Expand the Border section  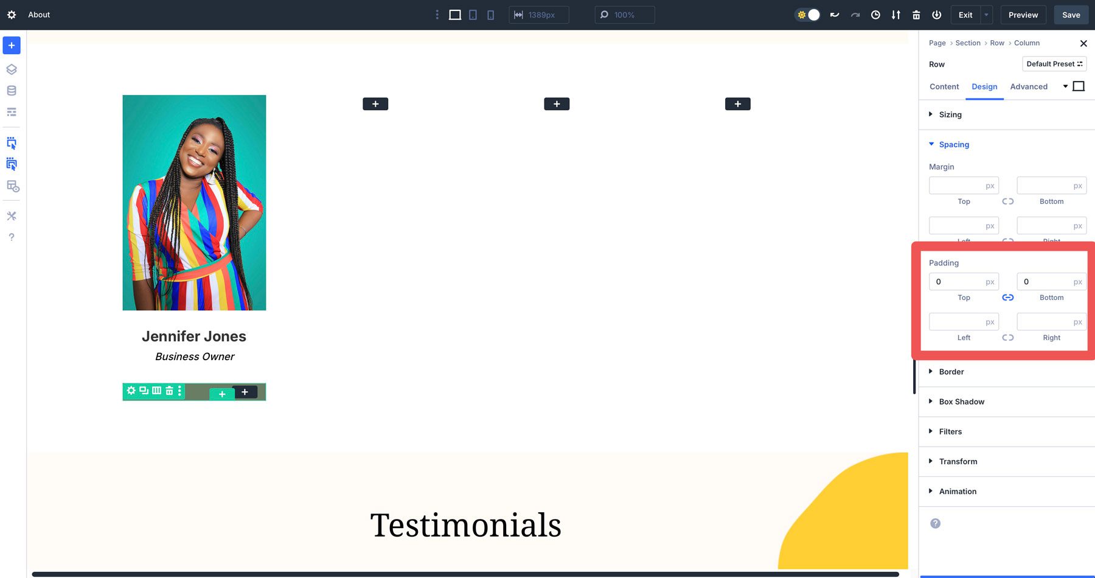(x=951, y=372)
